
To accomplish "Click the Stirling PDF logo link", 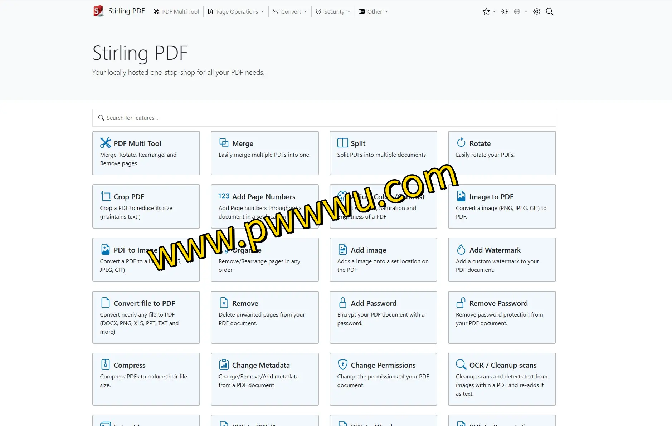I will tap(118, 11).
